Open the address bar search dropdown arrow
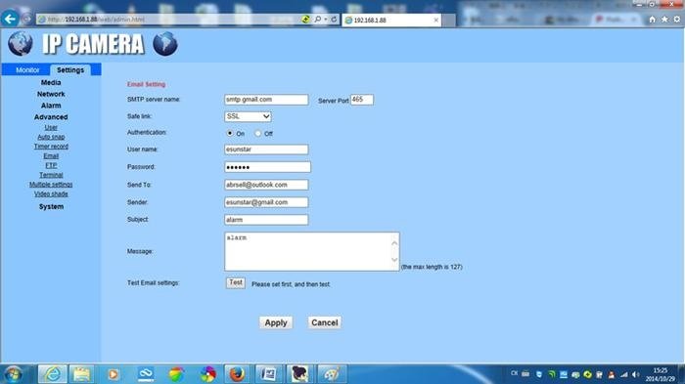This screenshot has height=384, width=685. (x=326, y=20)
